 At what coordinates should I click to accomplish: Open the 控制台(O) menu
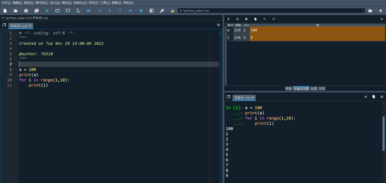(x=80, y=3)
